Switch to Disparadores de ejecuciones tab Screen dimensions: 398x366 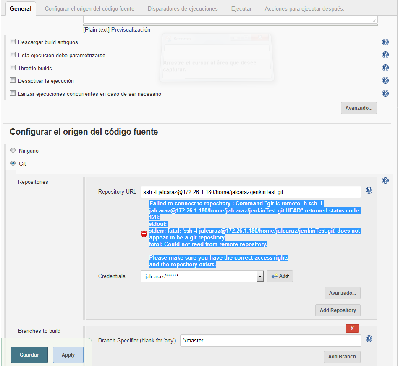(183, 8)
